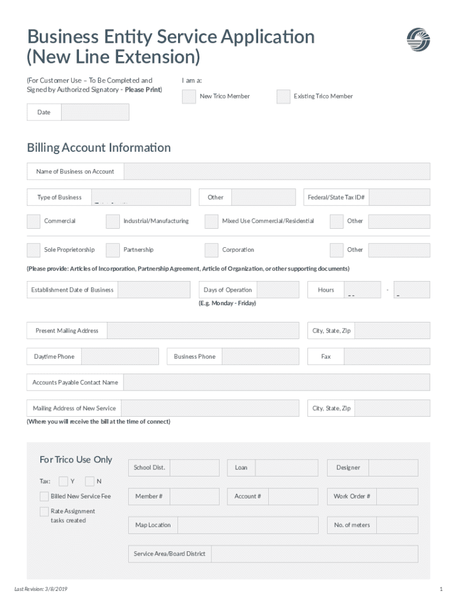Enable Mixed Use Commercial/Residential checkbox
457x607 pixels.
(x=211, y=221)
